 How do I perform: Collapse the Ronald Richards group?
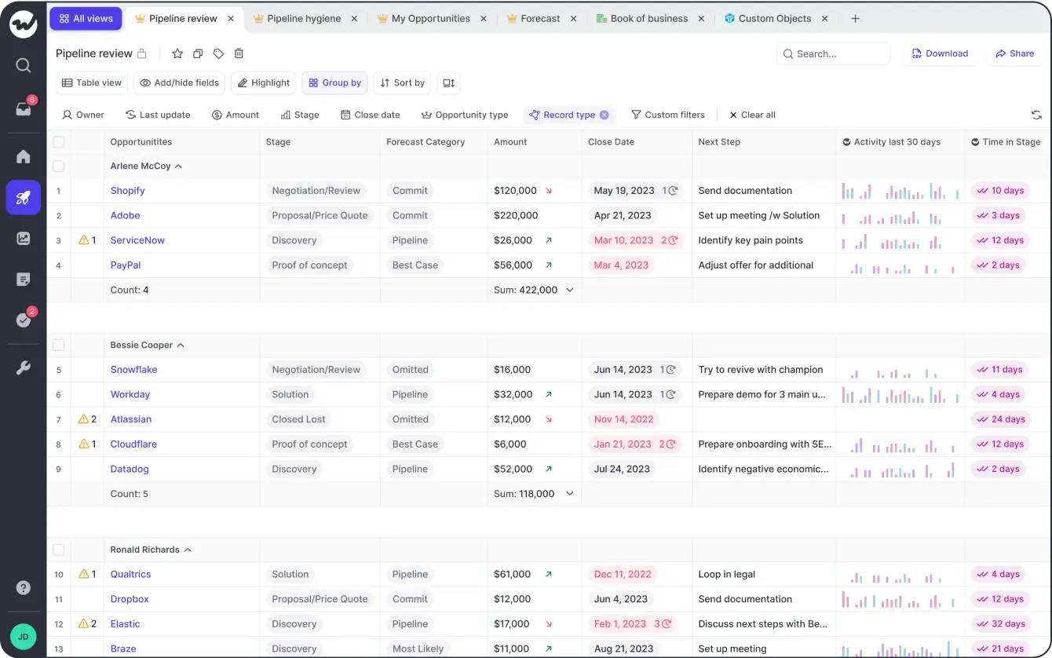188,550
